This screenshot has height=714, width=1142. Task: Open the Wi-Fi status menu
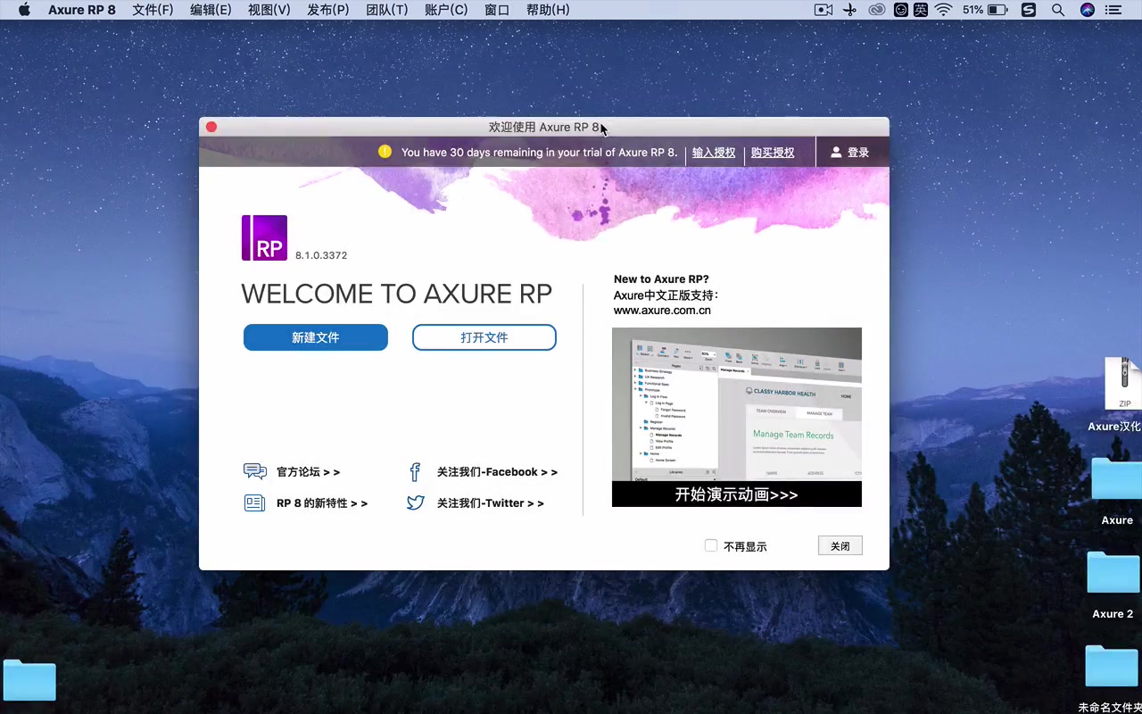coord(944,10)
